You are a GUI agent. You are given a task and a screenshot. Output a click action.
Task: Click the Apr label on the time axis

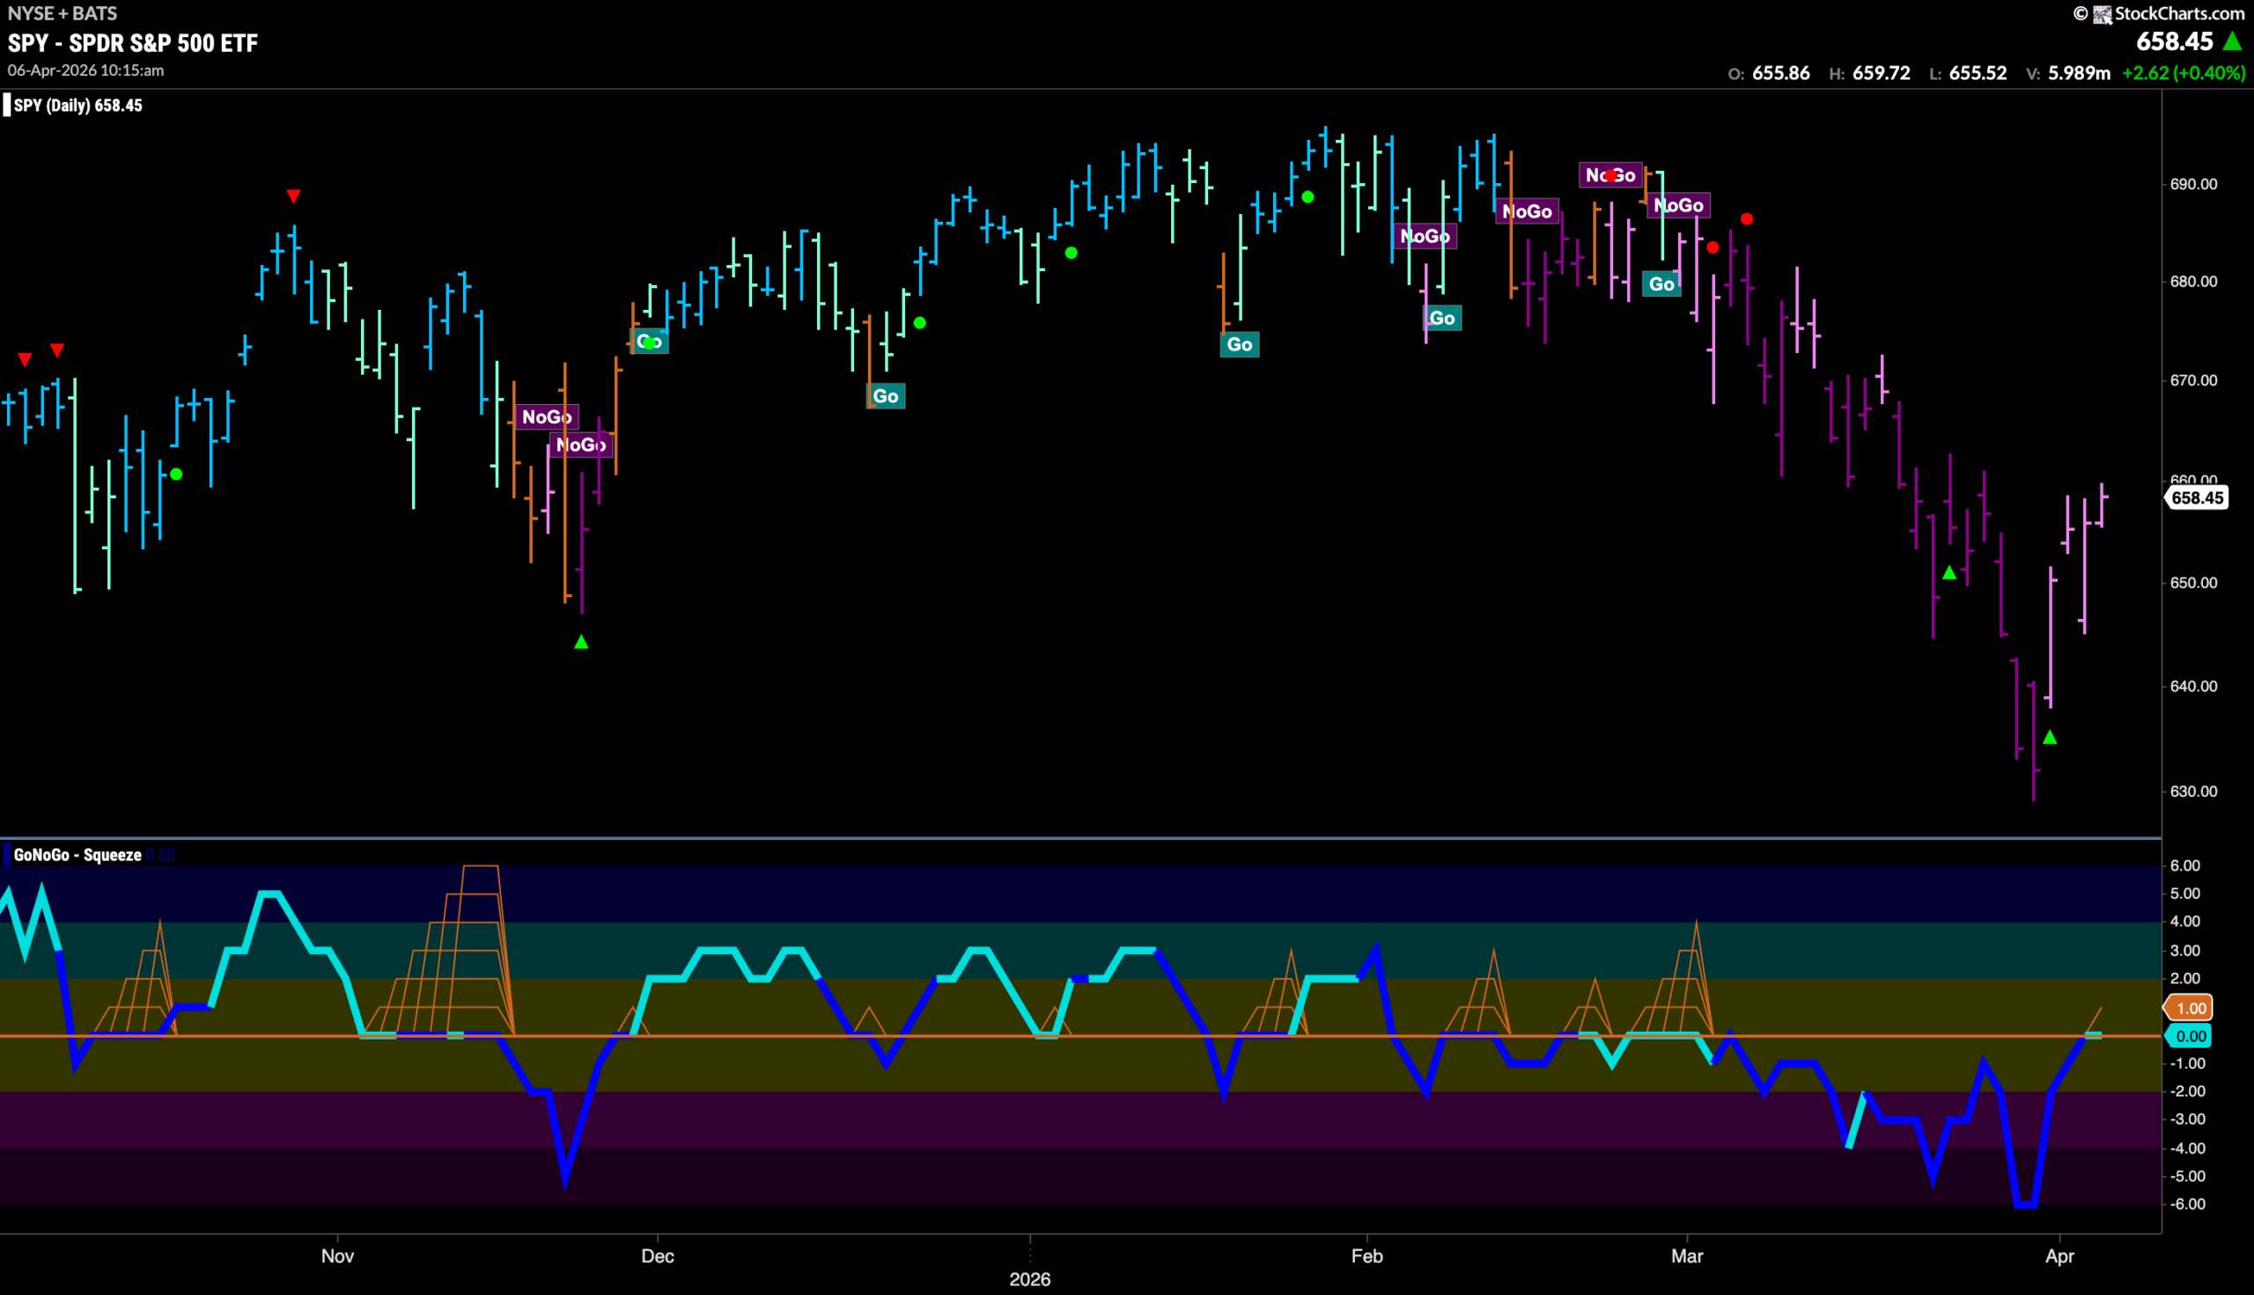(x=2059, y=1256)
